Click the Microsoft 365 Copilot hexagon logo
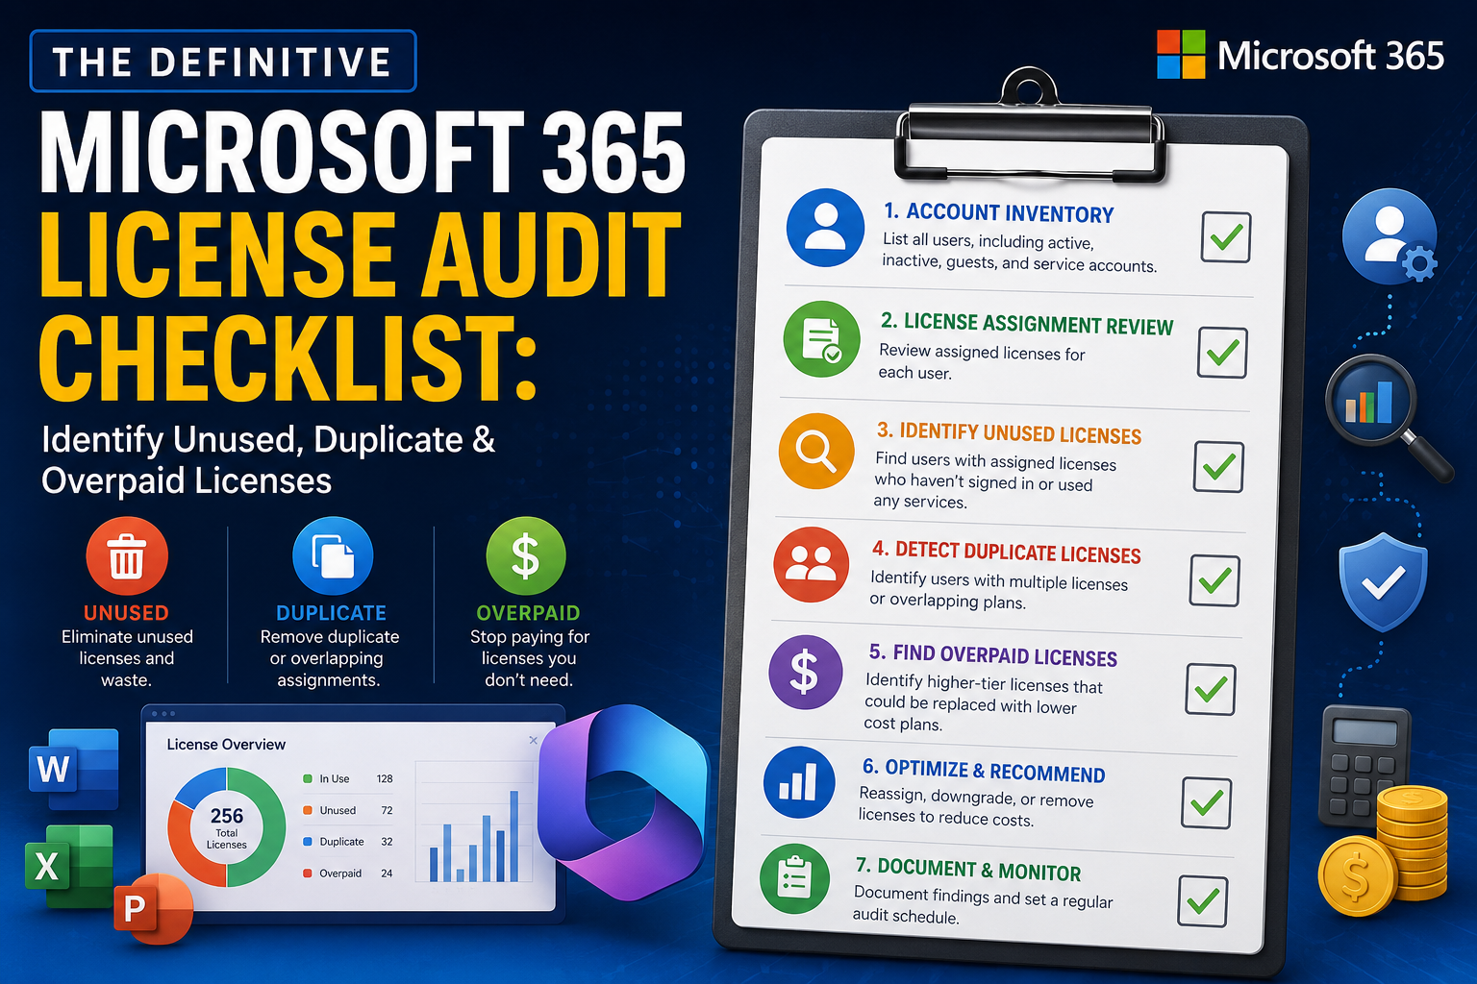This screenshot has height=984, width=1477. pos(623,803)
